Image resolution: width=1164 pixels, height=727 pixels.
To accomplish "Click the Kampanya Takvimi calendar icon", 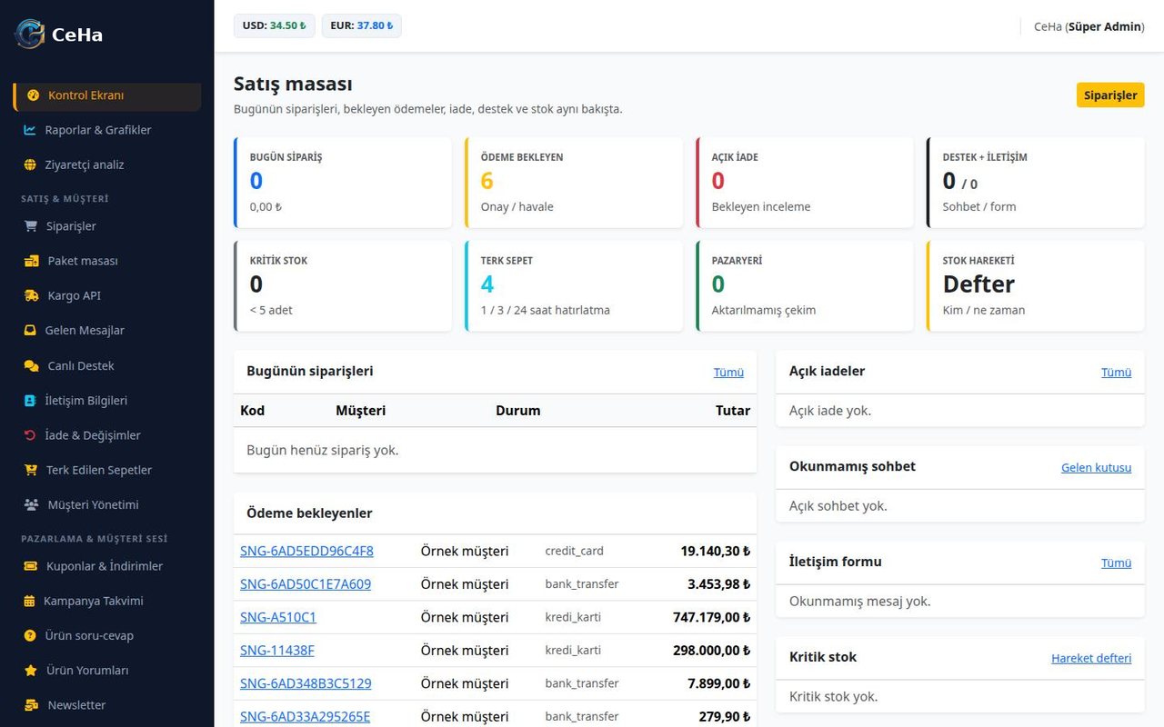I will pos(30,601).
